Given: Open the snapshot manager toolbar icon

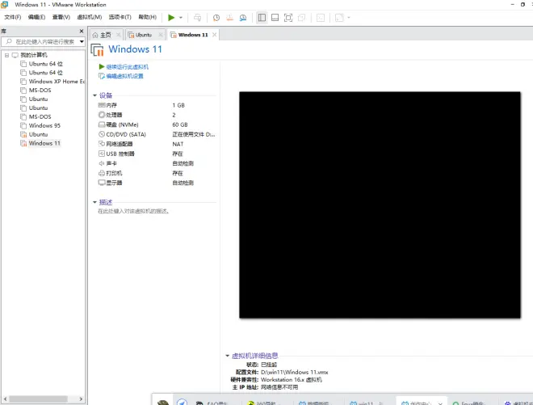Looking at the screenshot, I should click(x=243, y=17).
